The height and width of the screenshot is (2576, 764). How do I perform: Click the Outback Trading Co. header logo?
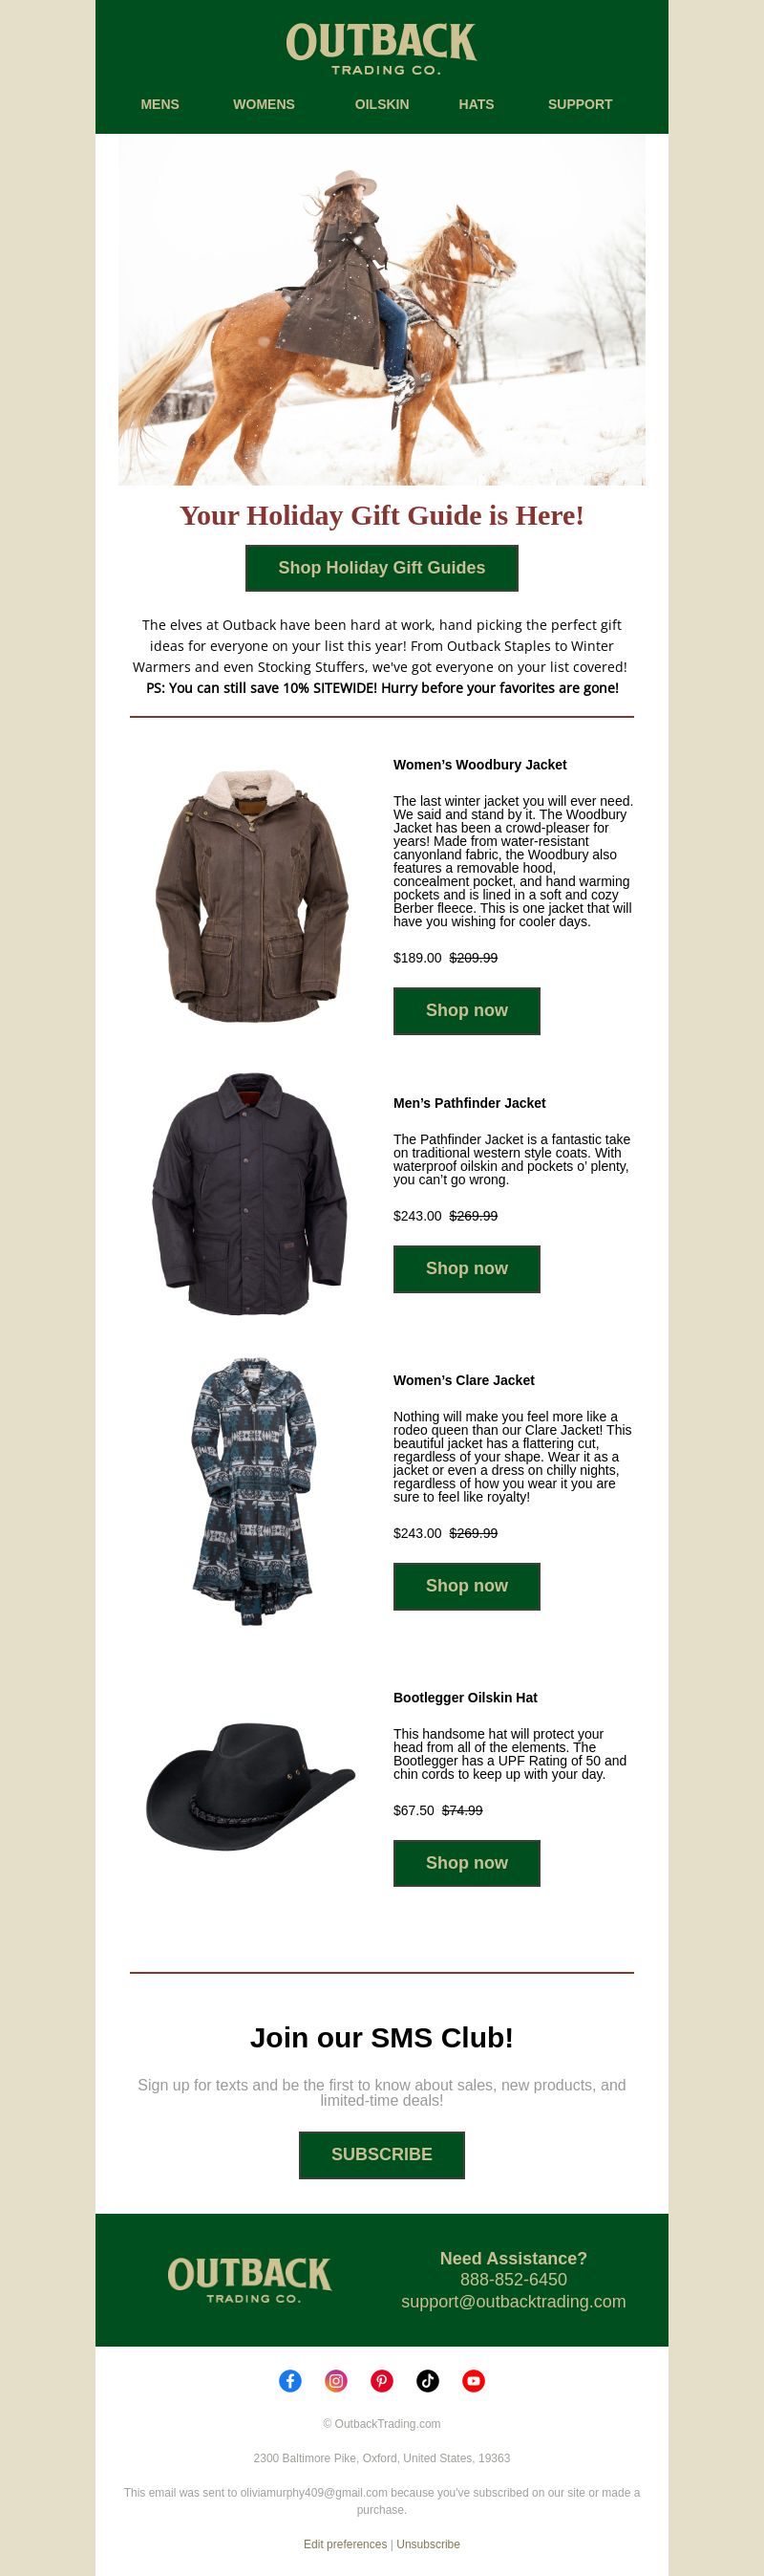[381, 49]
